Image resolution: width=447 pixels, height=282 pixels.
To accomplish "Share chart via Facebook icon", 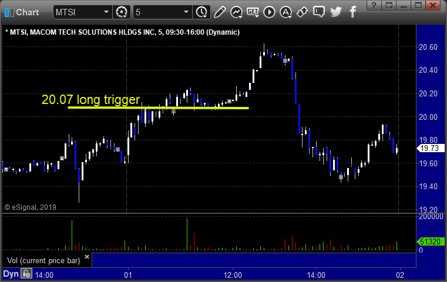I will (353, 12).
